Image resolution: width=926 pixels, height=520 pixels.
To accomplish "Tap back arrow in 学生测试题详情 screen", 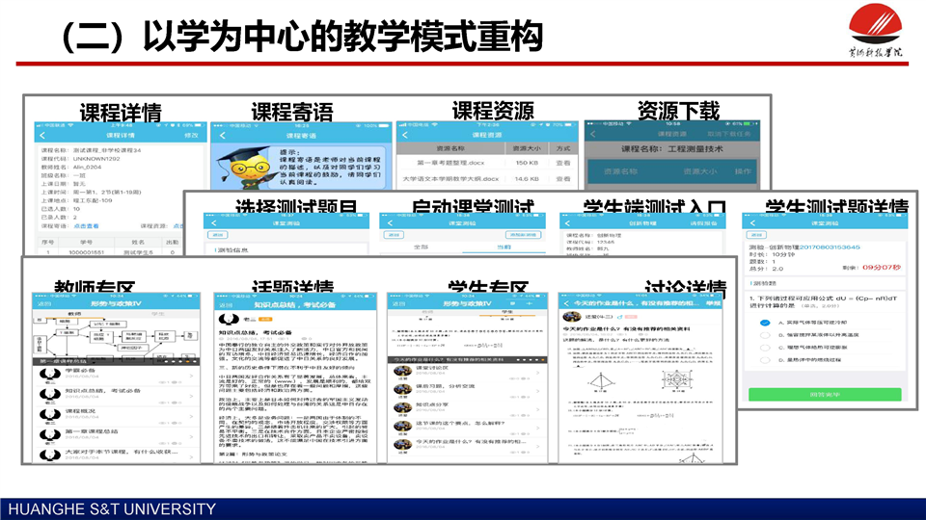I will 750,221.
